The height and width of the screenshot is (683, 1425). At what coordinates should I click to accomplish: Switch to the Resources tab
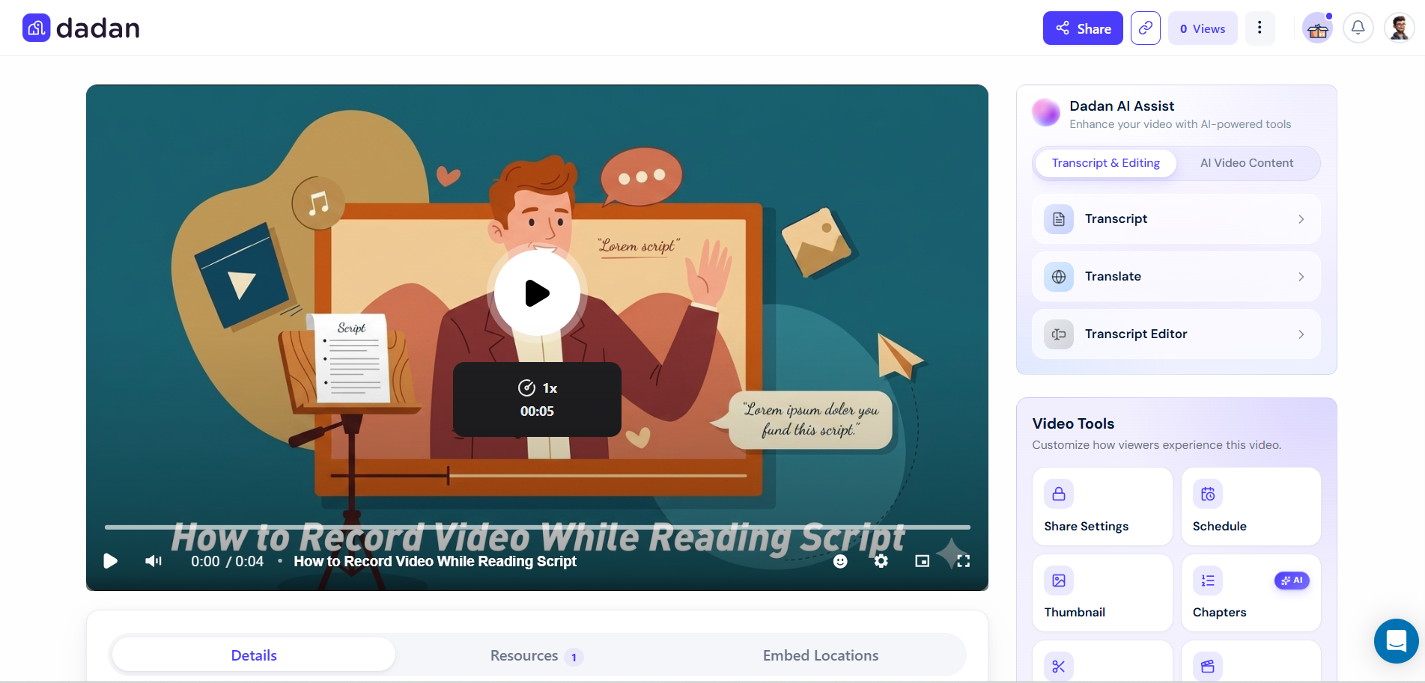537,656
